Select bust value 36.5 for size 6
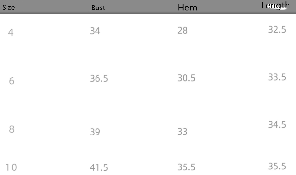The width and height of the screenshot is (296, 175). coord(99,79)
